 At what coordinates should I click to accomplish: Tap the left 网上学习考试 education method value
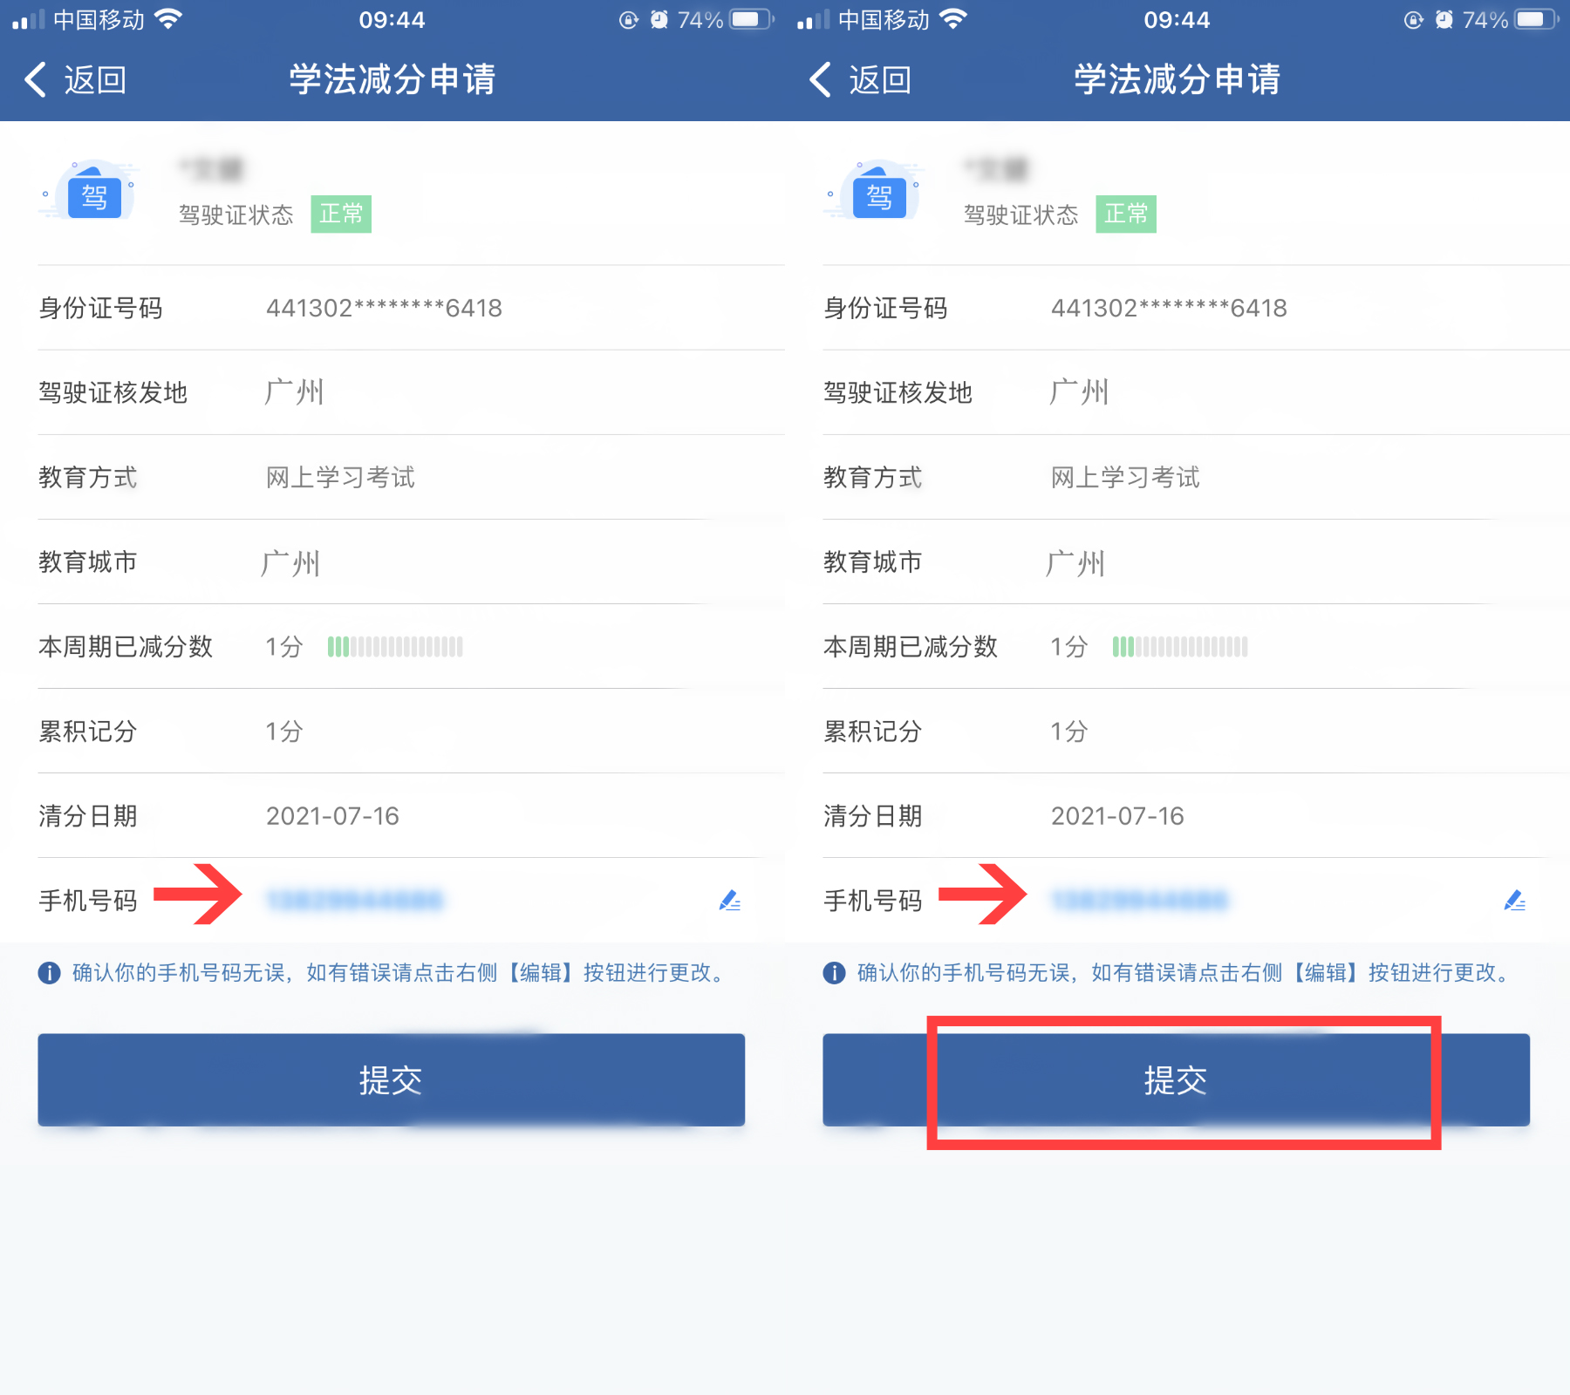point(340,477)
